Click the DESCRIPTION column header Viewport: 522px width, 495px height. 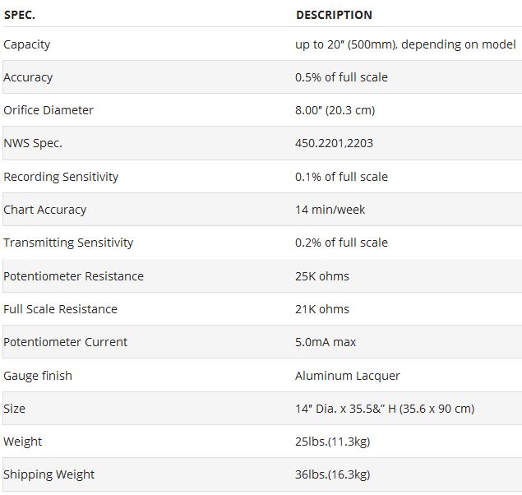pos(334,15)
